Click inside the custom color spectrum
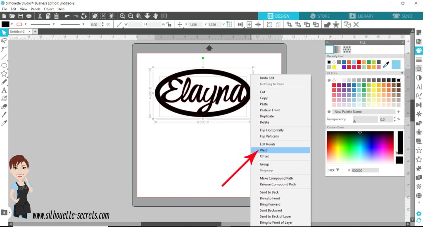This screenshot has width=423, height=227. pos(360,147)
